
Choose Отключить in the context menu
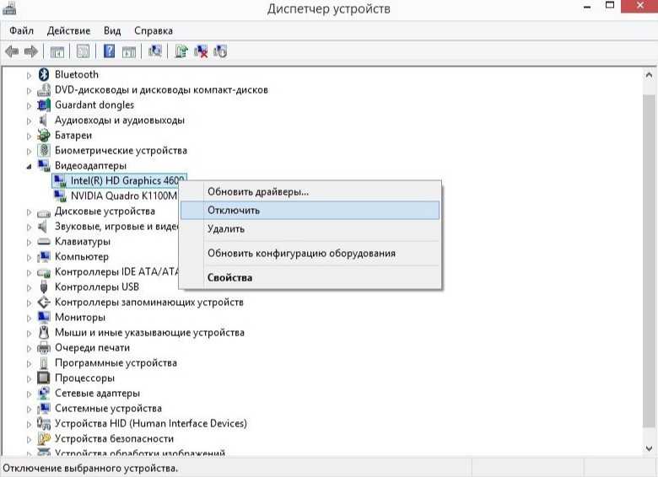pyautogui.click(x=310, y=210)
